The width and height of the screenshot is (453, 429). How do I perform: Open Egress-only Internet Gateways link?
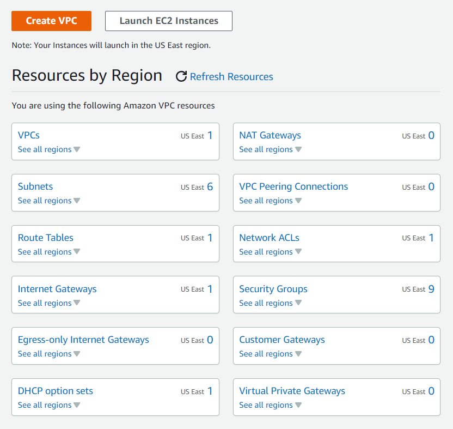[x=83, y=340]
